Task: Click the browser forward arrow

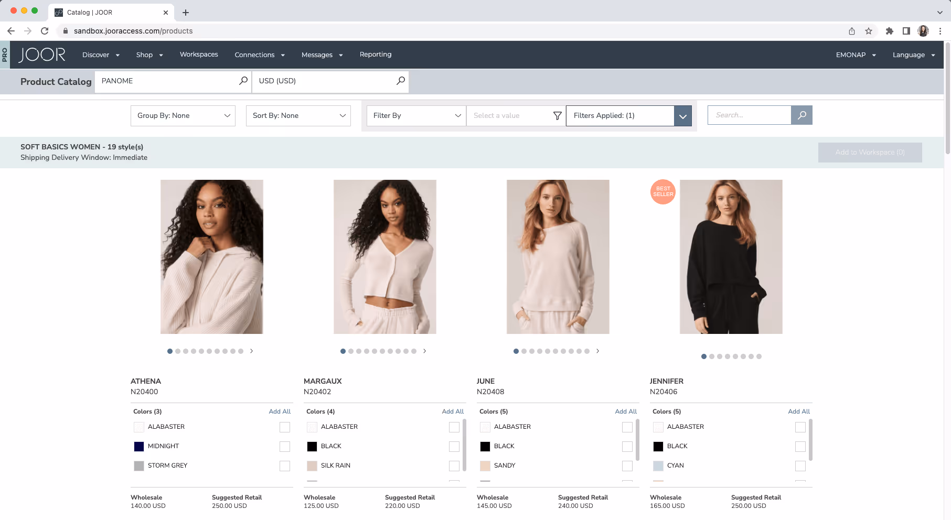Action: pyautogui.click(x=28, y=31)
